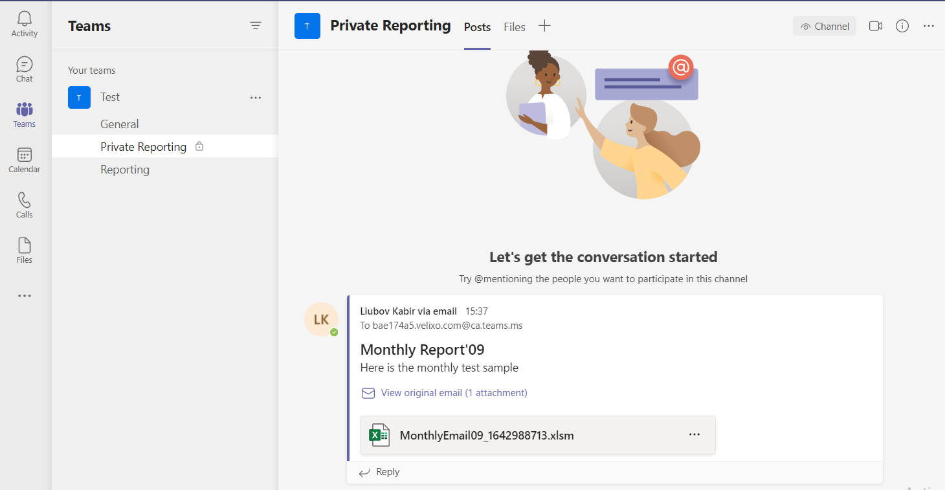Select the Teams sidebar icon
Viewport: 945px width, 490px height.
pyautogui.click(x=25, y=115)
